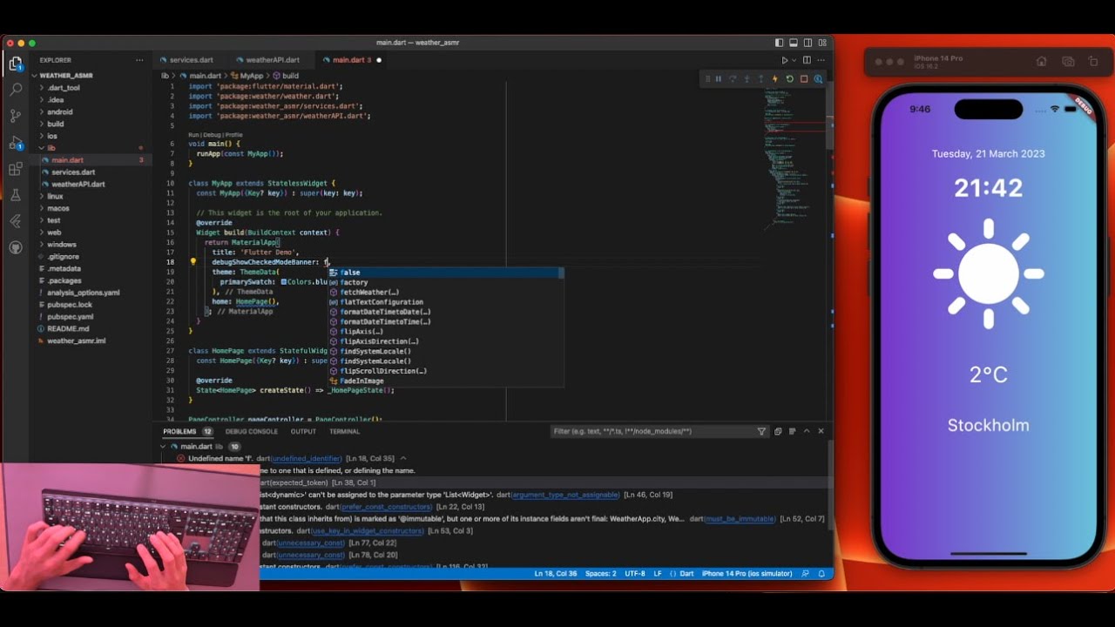The image size is (1115, 627).
Task: Trigger Hot Reload with the lightning icon
Action: click(x=775, y=79)
